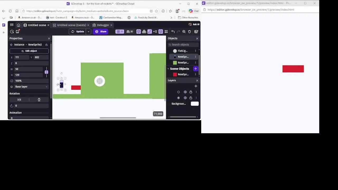
Task: Delete the selected instance with trash icon
Action: 190,32
